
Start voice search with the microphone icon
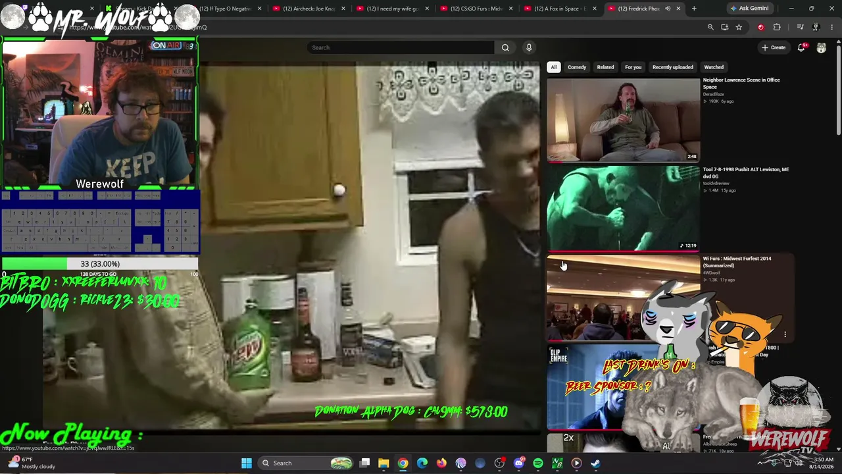pyautogui.click(x=529, y=47)
